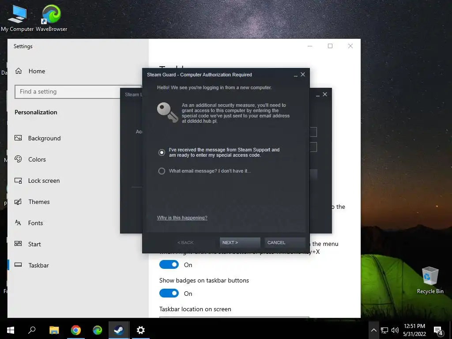452x339 pixels.
Task: Open File Explorer from taskbar
Action: [x=54, y=330]
